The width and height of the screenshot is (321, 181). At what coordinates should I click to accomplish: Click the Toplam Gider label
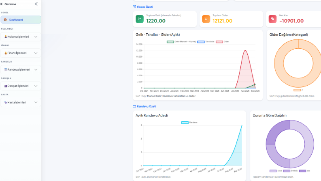click(x=220, y=15)
